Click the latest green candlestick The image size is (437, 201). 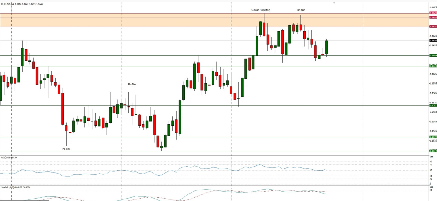tap(326, 47)
